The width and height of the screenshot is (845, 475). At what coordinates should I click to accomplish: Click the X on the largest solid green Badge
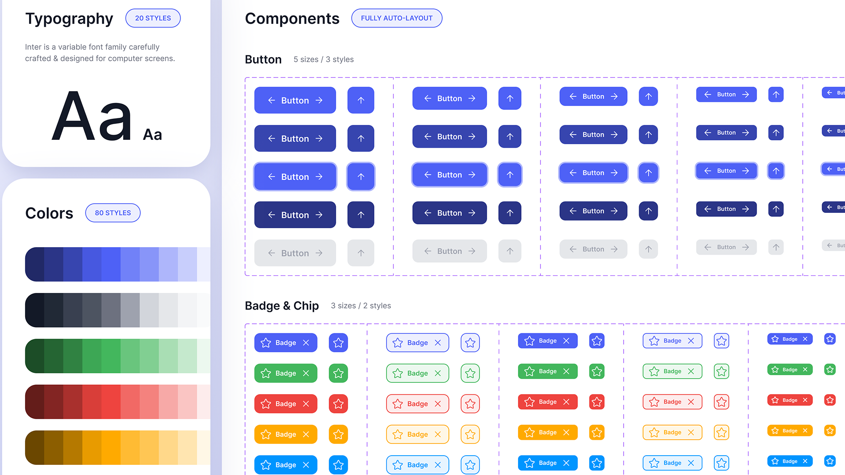click(x=306, y=373)
